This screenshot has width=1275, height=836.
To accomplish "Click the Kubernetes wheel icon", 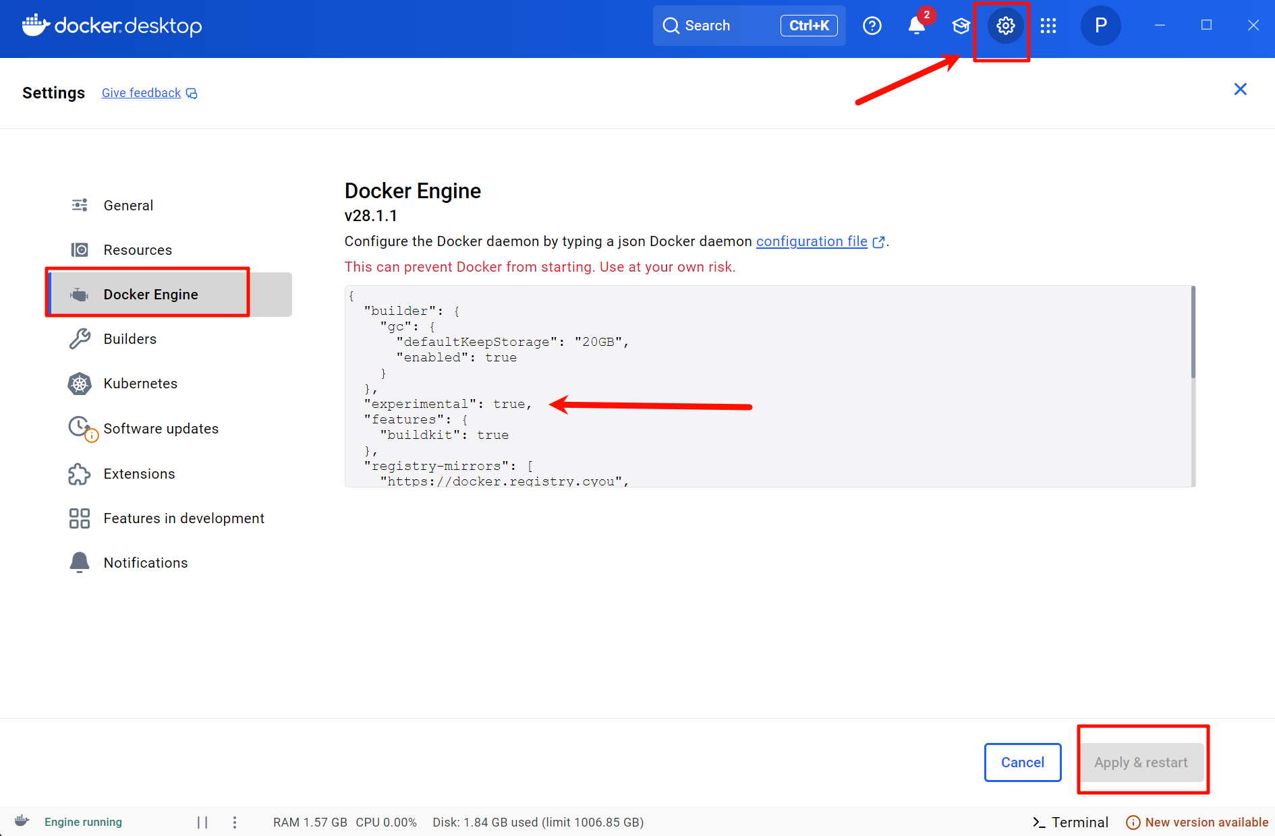I will [80, 384].
